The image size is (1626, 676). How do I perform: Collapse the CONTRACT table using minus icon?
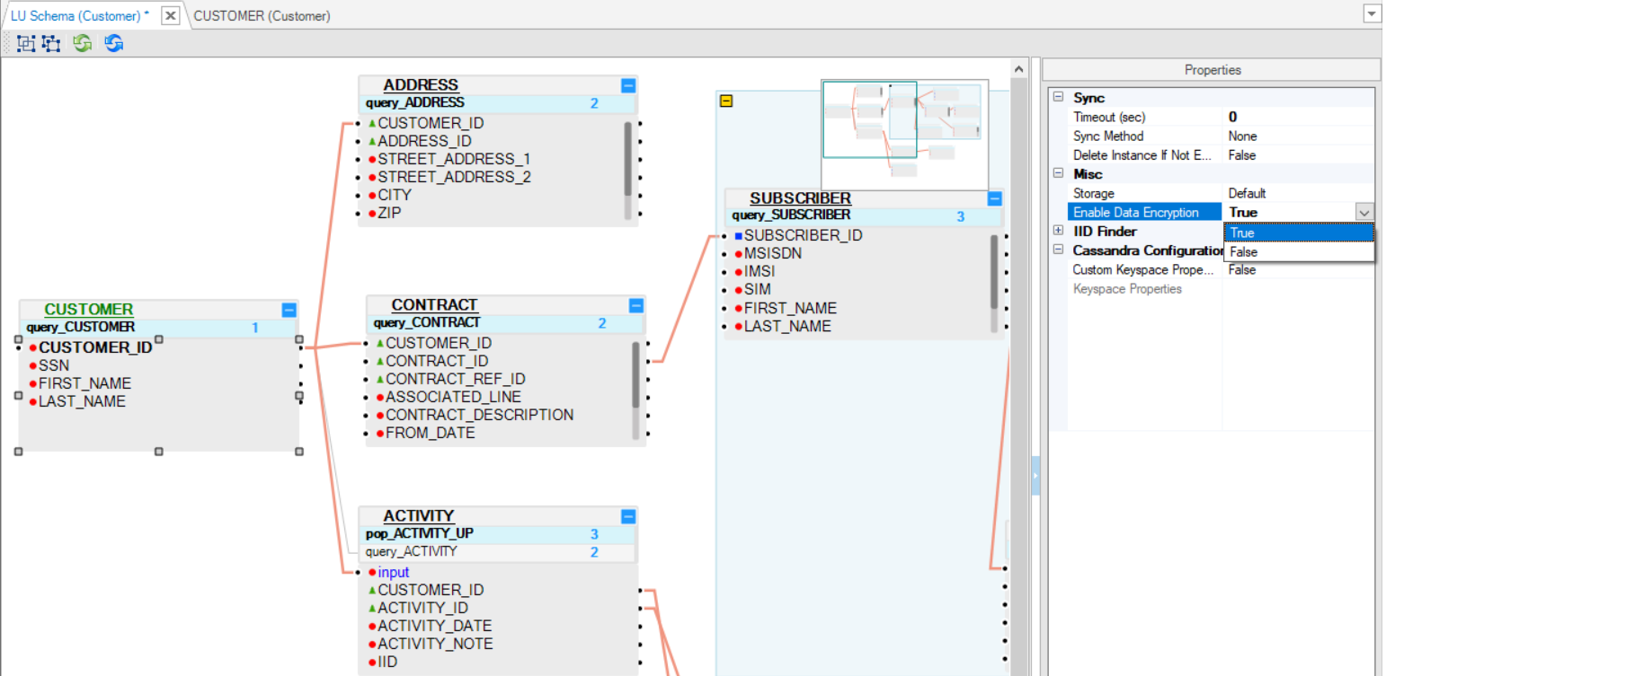pos(636,305)
